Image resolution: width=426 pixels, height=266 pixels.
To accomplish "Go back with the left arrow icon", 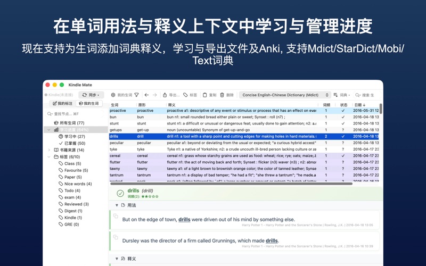I will 147,95.
